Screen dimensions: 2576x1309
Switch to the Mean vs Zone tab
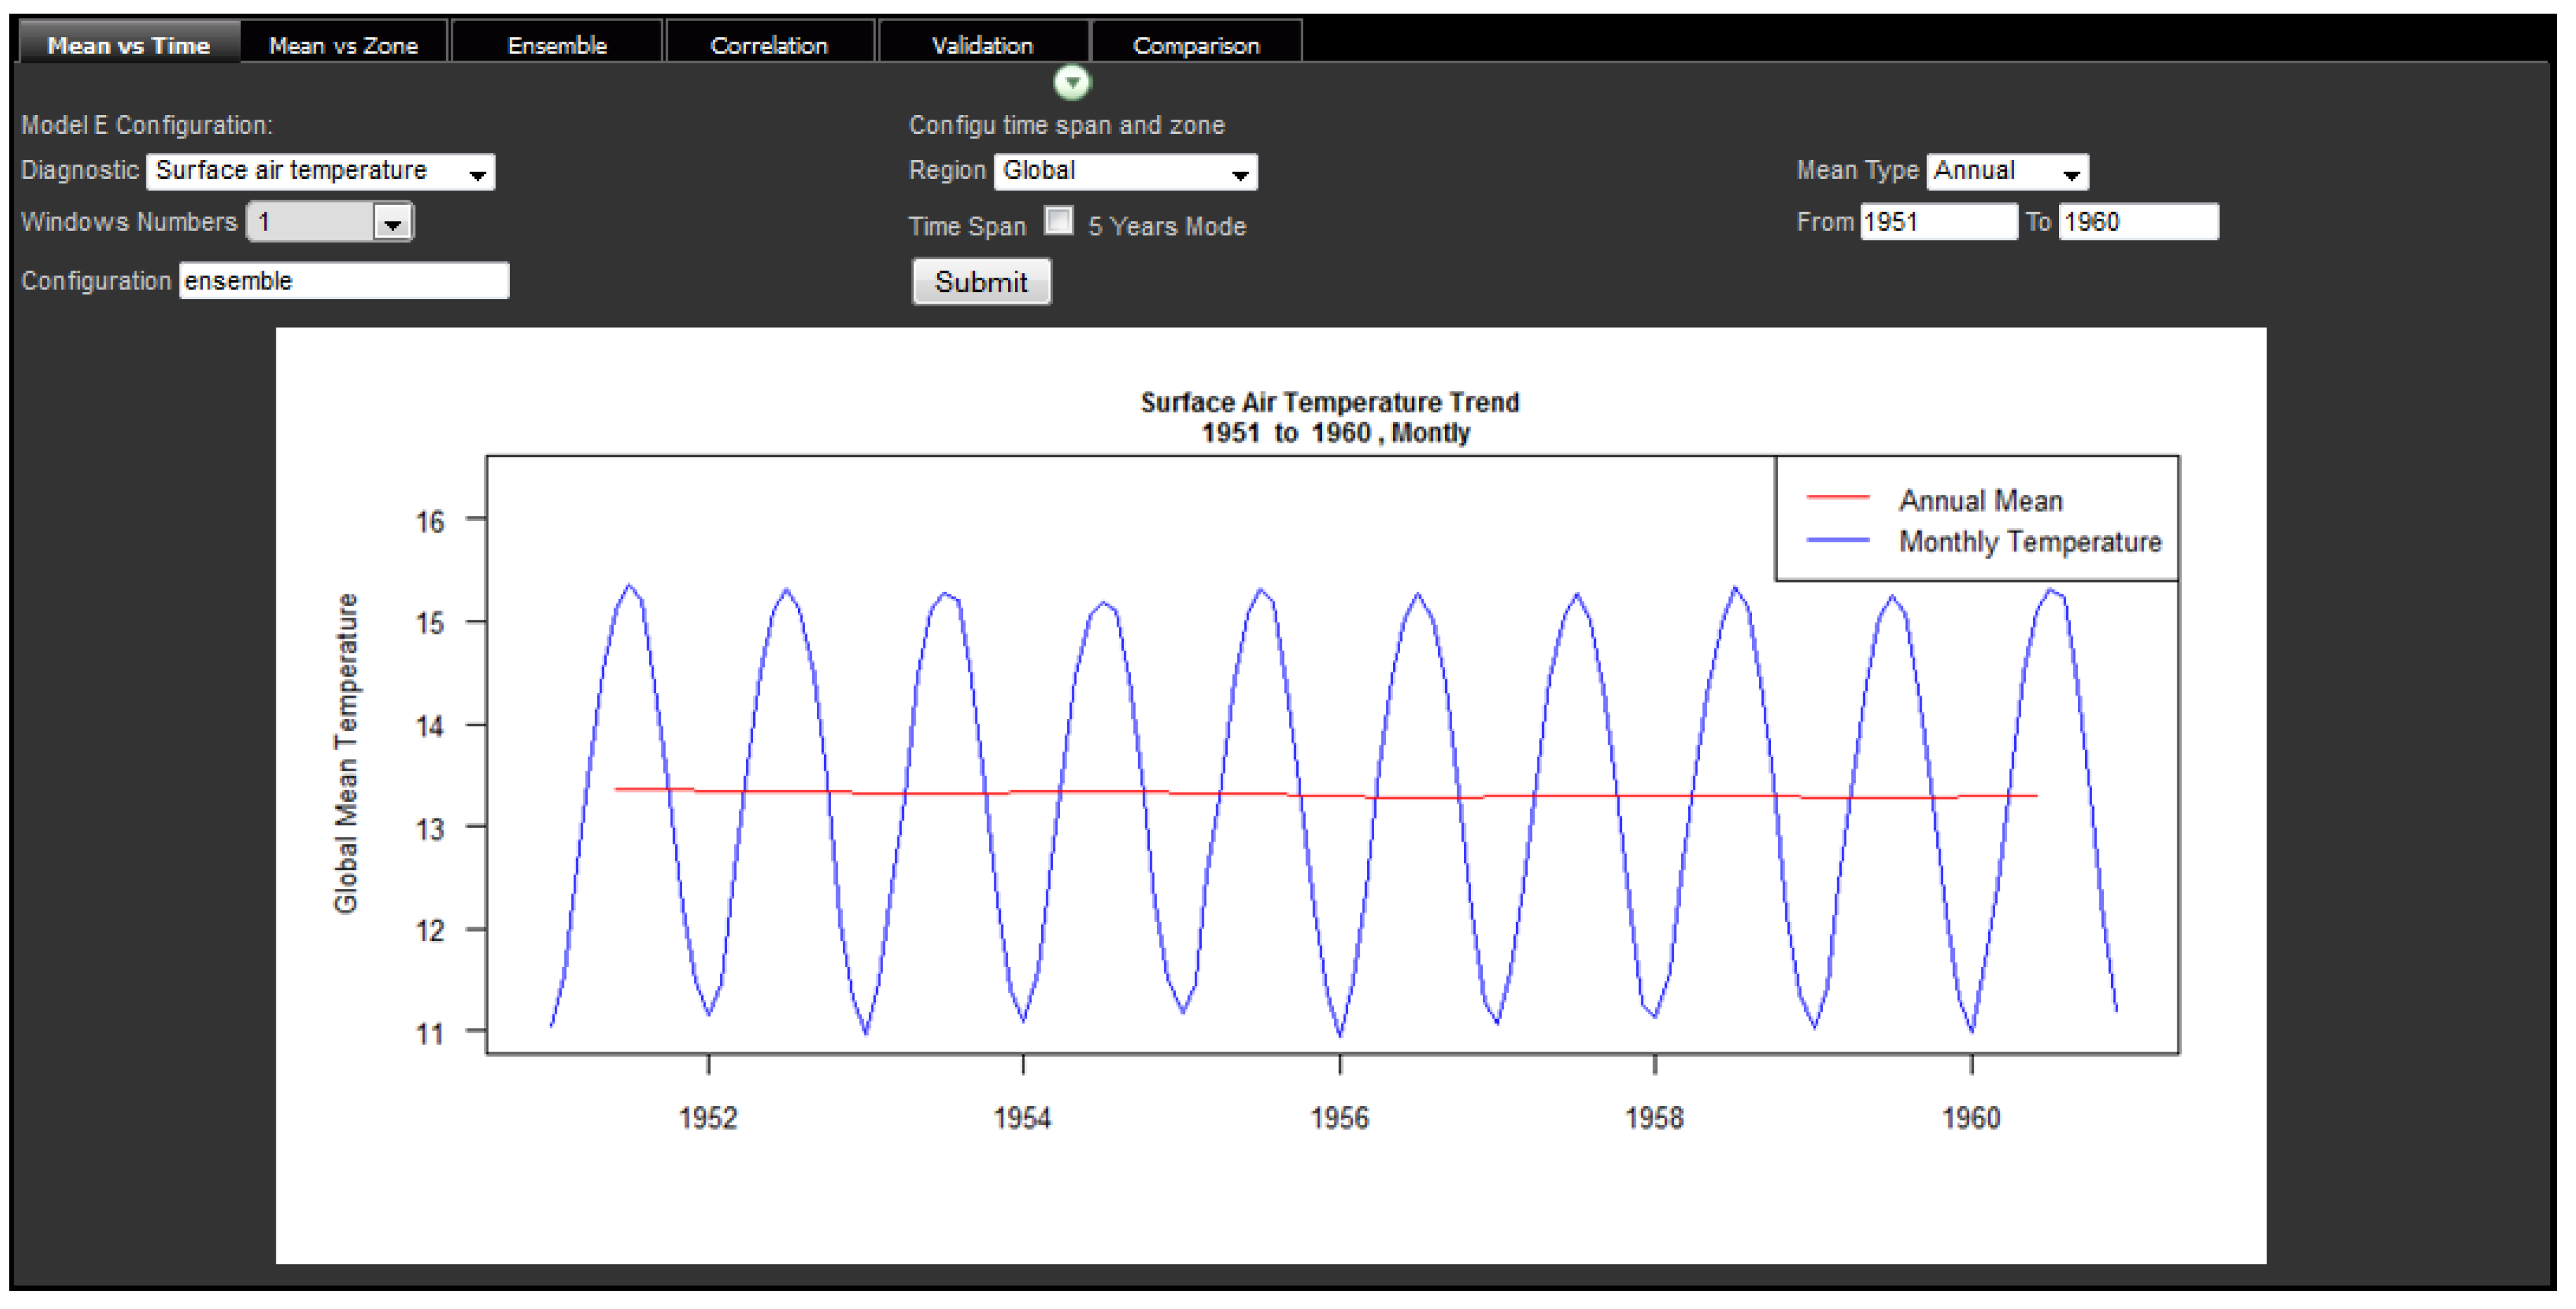tap(343, 45)
